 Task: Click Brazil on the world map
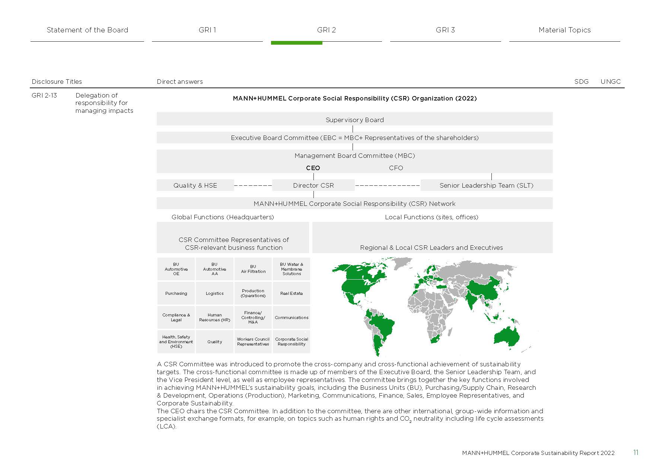383,326
